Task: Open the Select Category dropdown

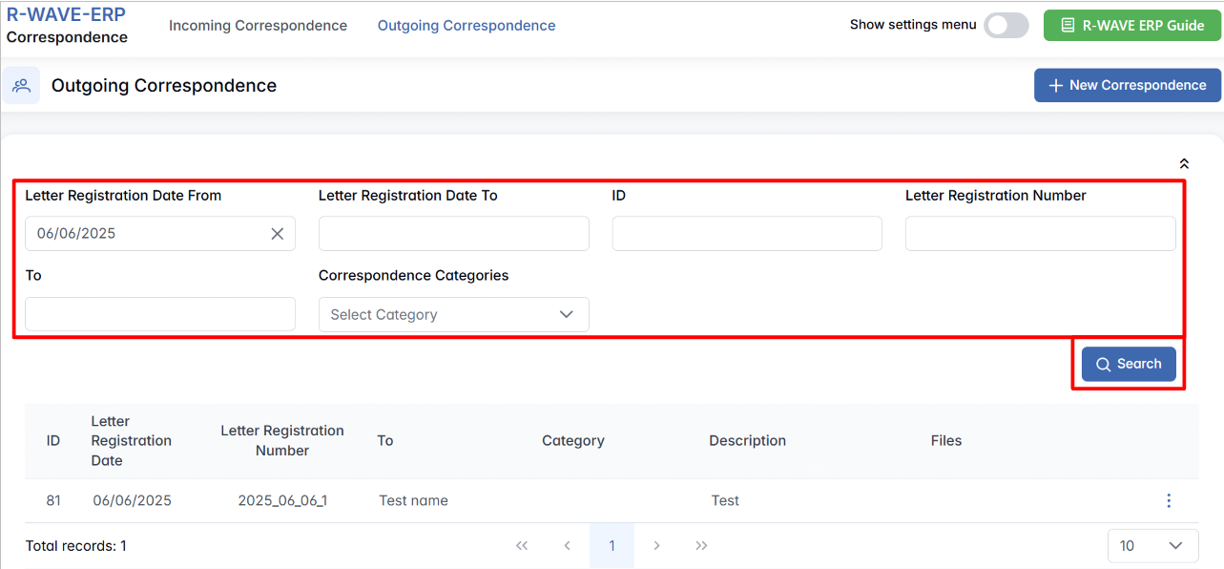Action: 453,315
